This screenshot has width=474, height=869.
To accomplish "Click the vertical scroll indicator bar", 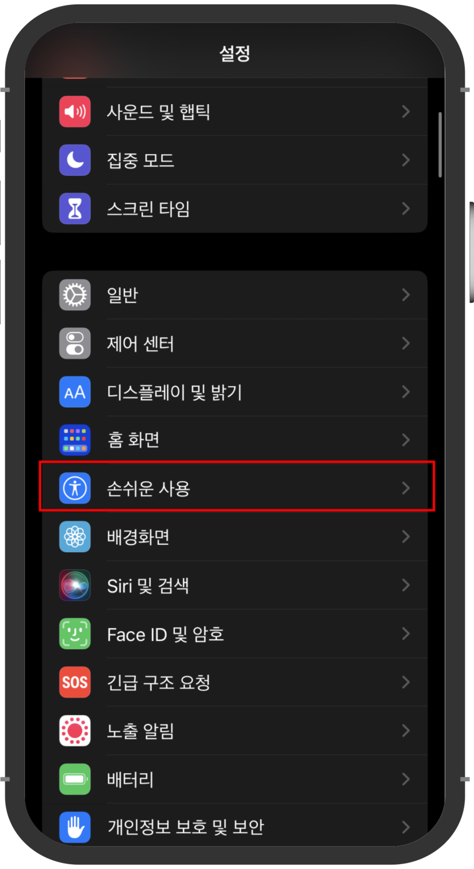I will tap(440, 145).
